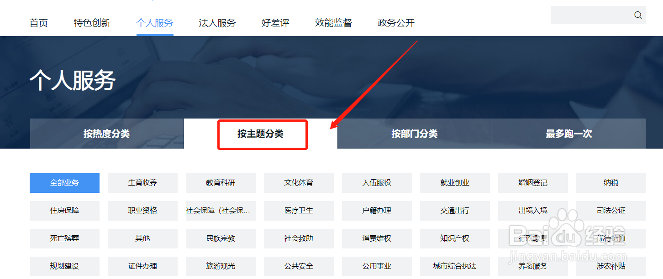
Task: Choose the 生育收养 category
Action: tap(142, 183)
